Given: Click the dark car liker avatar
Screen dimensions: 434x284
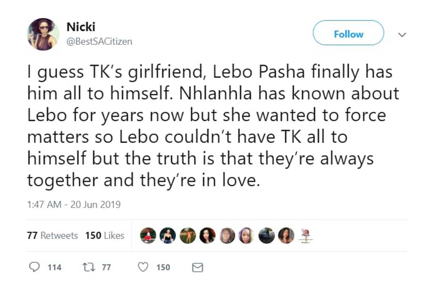Looking at the screenshot, I should pyautogui.click(x=266, y=235).
